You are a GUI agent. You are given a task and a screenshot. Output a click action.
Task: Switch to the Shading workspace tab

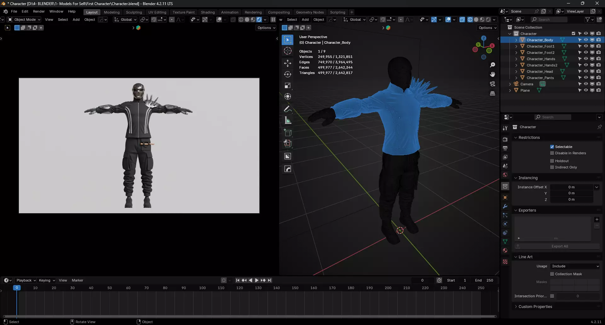[208, 12]
